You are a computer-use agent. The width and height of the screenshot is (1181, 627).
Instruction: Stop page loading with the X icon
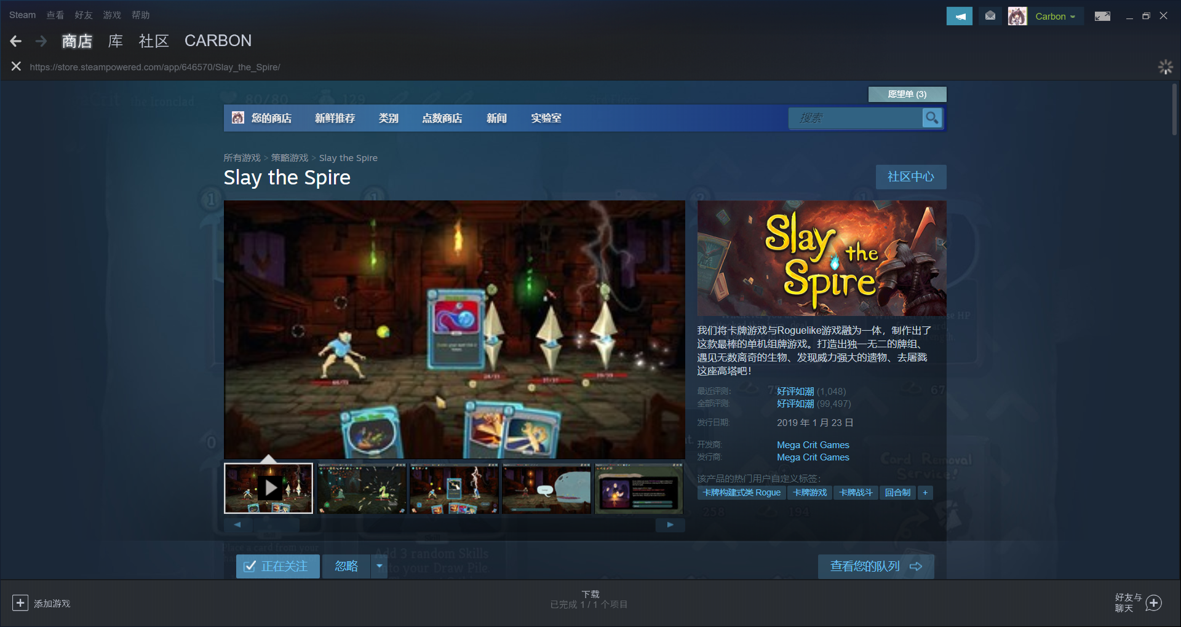click(16, 66)
